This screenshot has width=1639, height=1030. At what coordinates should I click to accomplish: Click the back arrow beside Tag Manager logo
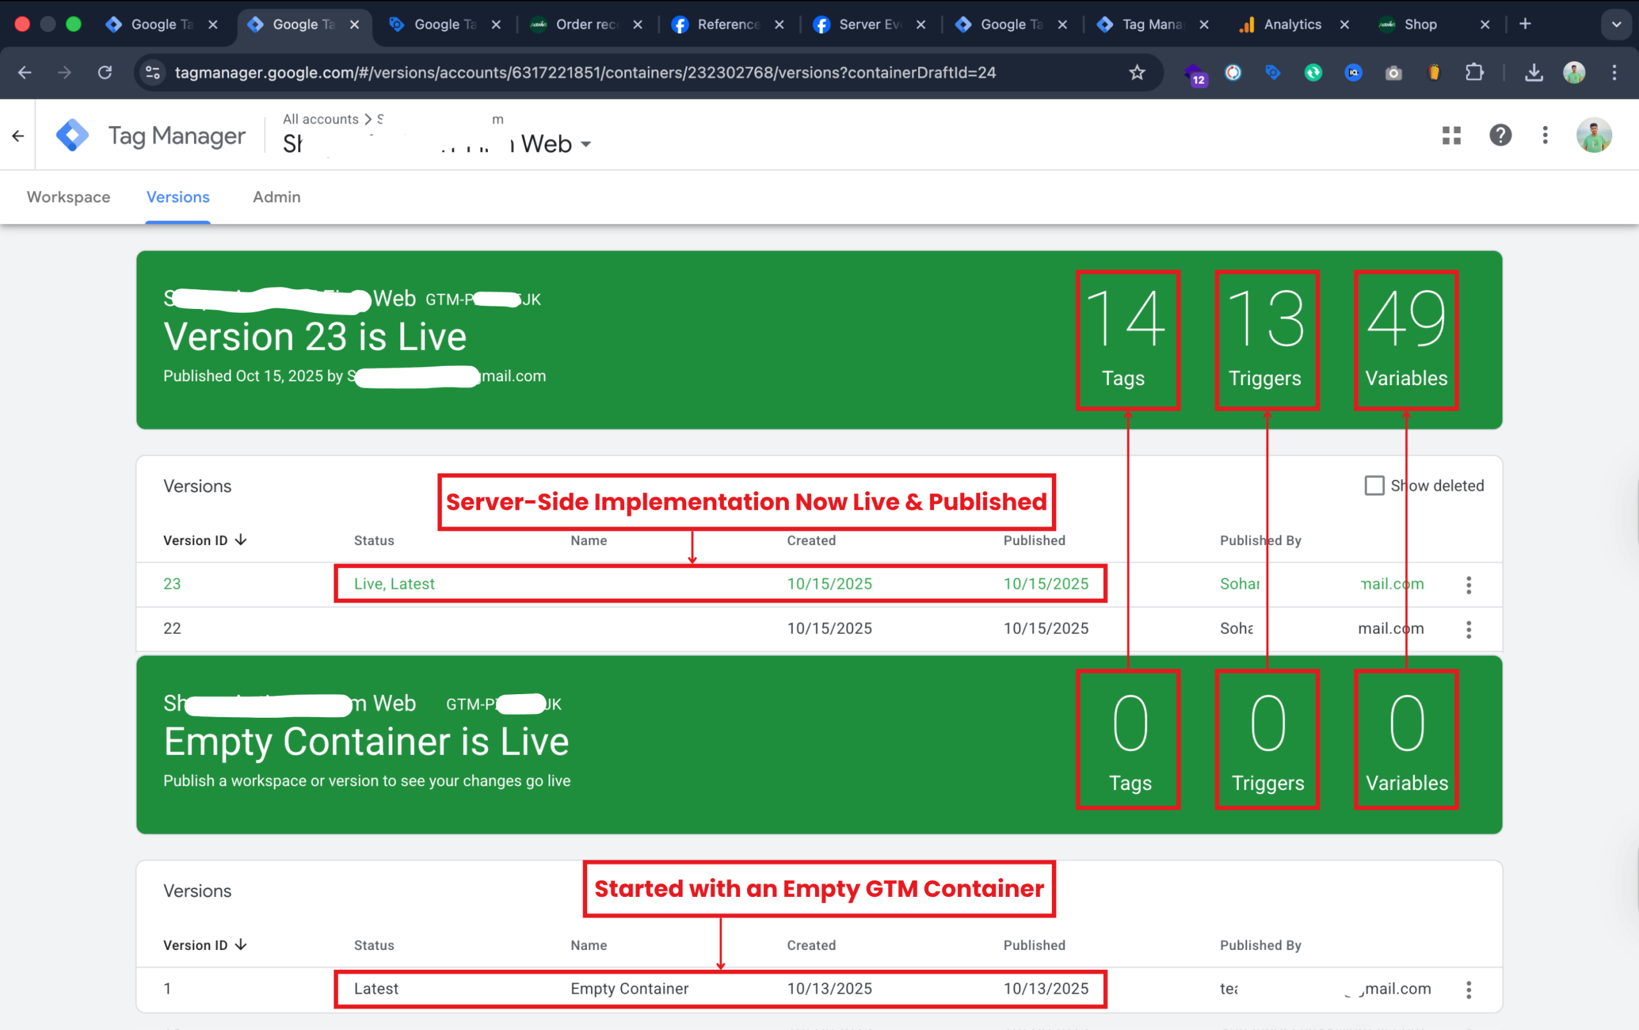pyautogui.click(x=19, y=136)
